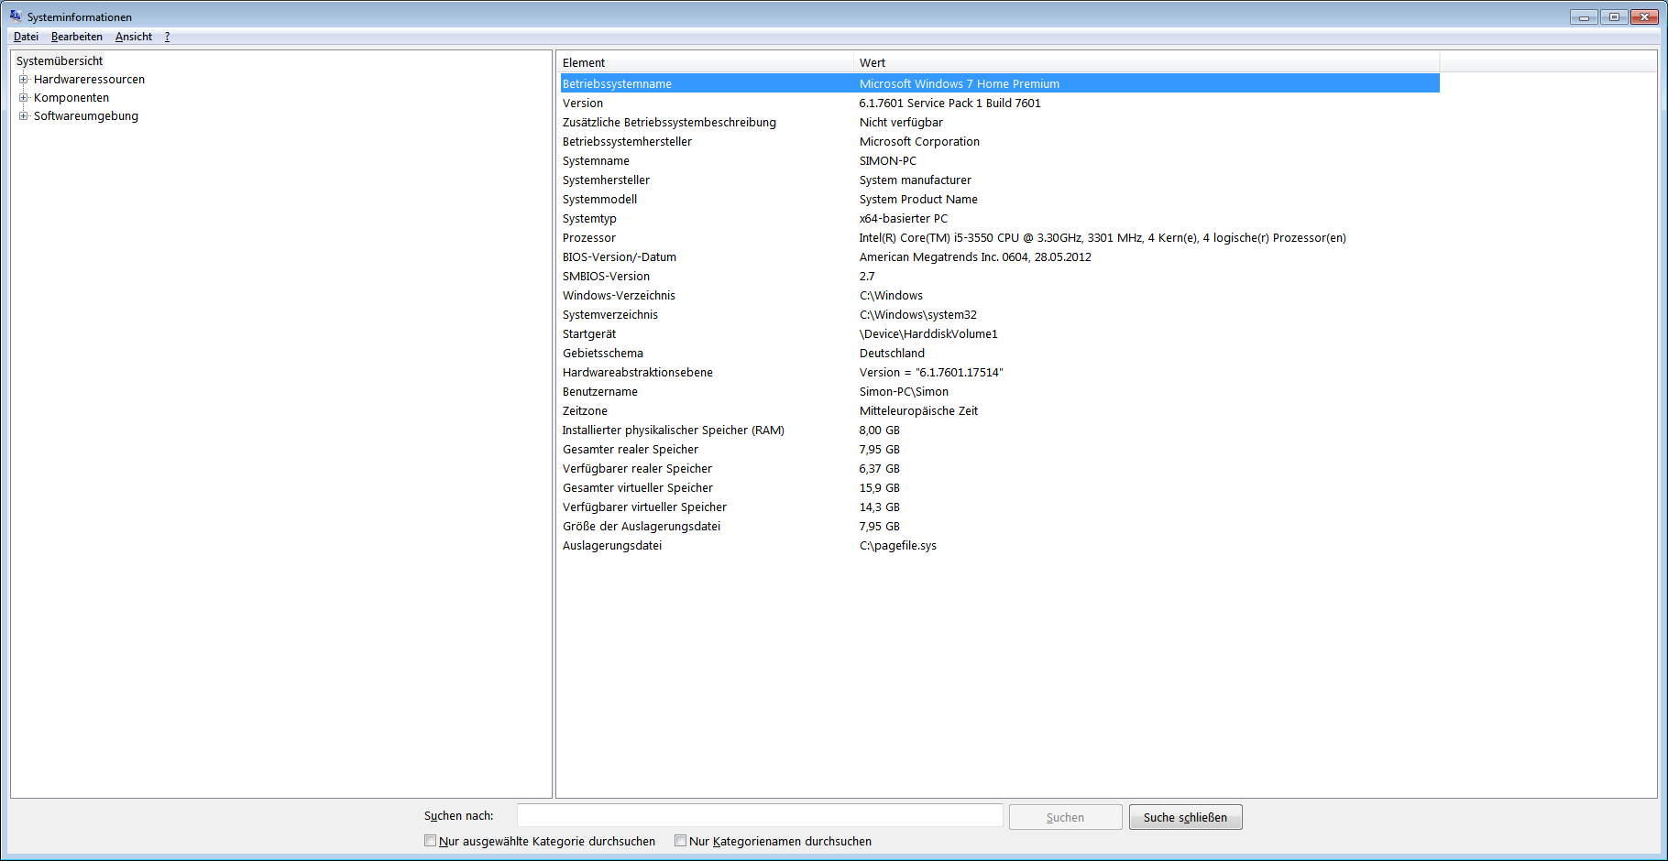Select the Benutzername row
This screenshot has height=861, width=1668.
point(1000,391)
